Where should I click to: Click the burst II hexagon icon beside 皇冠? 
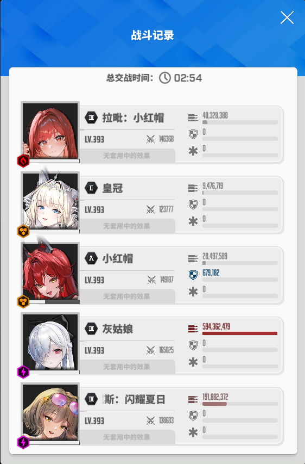click(x=91, y=188)
